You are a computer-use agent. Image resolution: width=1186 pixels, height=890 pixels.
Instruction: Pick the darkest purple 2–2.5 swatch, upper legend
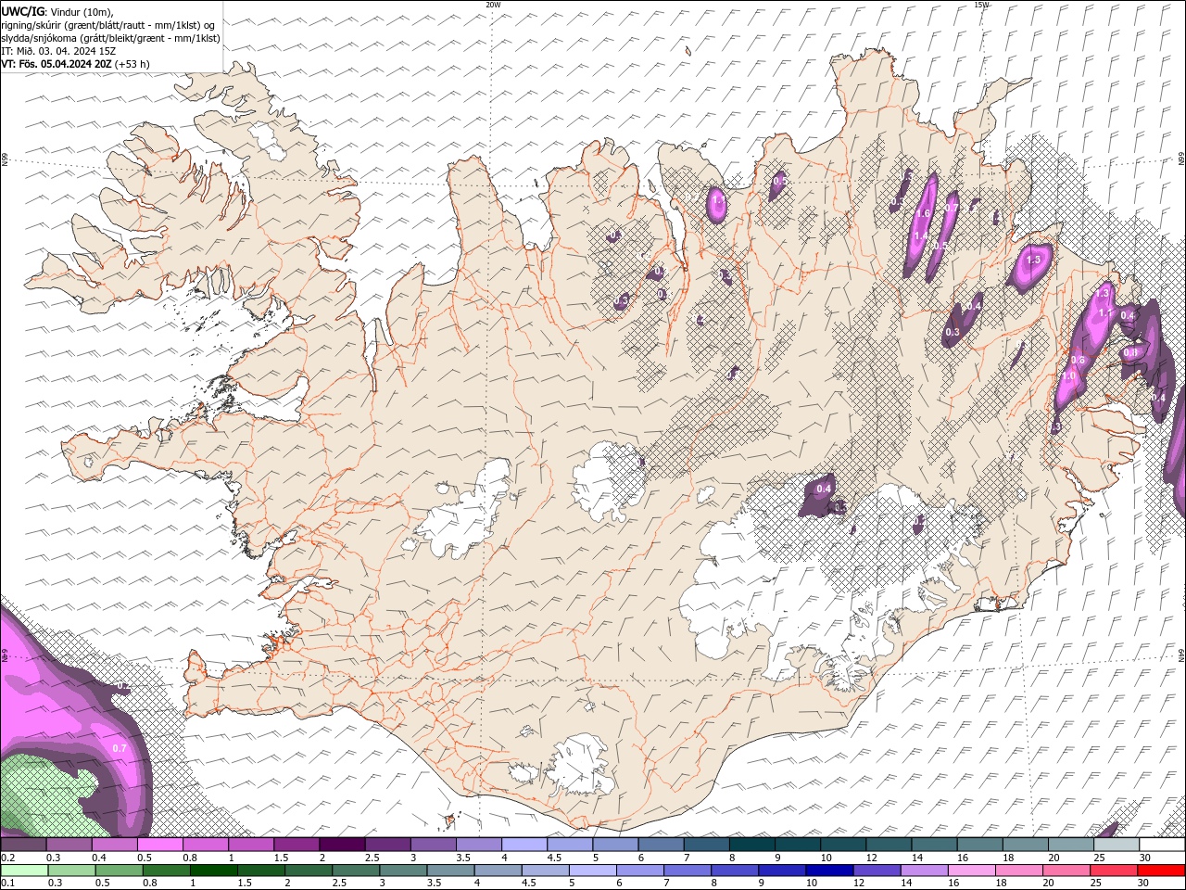point(342,845)
